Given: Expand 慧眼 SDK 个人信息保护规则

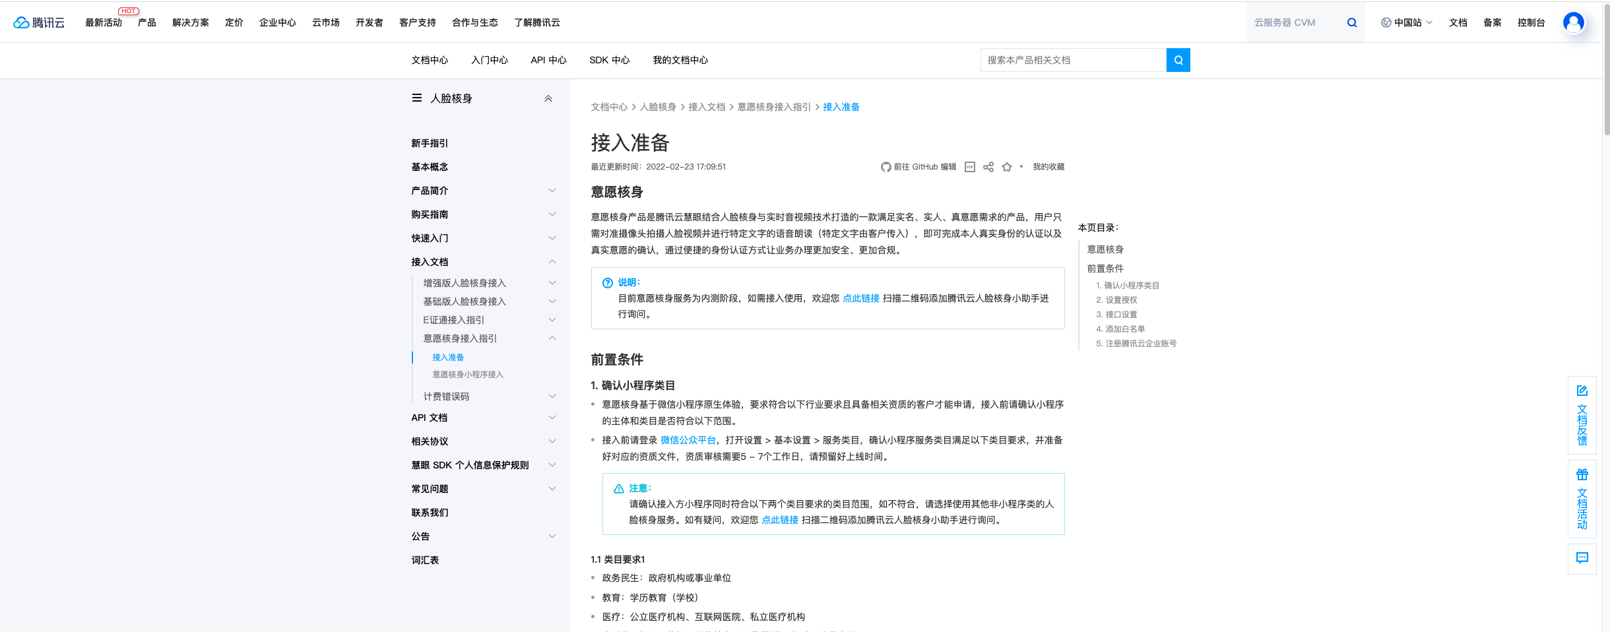Looking at the screenshot, I should coord(552,465).
